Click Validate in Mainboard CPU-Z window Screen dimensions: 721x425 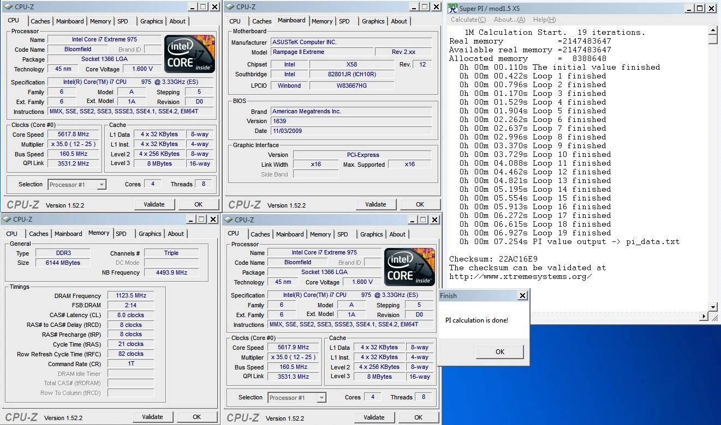376,204
